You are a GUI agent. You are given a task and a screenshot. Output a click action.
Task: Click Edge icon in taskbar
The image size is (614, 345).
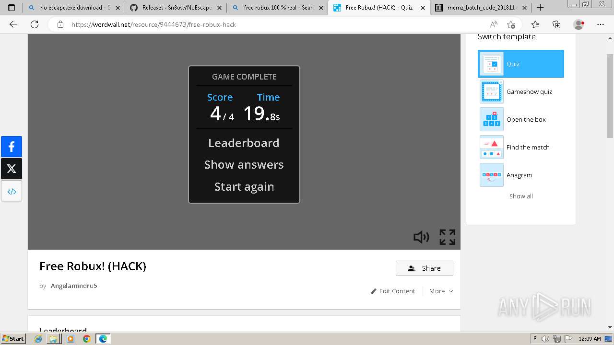[103, 339]
